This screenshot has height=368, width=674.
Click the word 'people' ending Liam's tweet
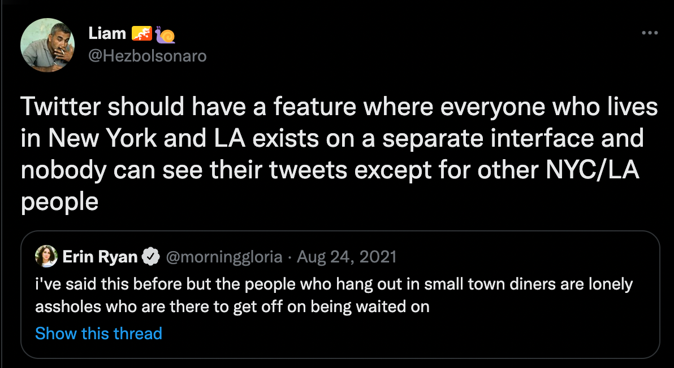click(x=59, y=201)
